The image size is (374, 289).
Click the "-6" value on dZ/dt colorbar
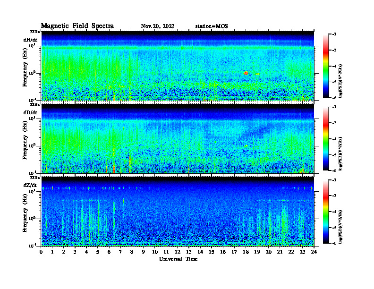point(334,243)
